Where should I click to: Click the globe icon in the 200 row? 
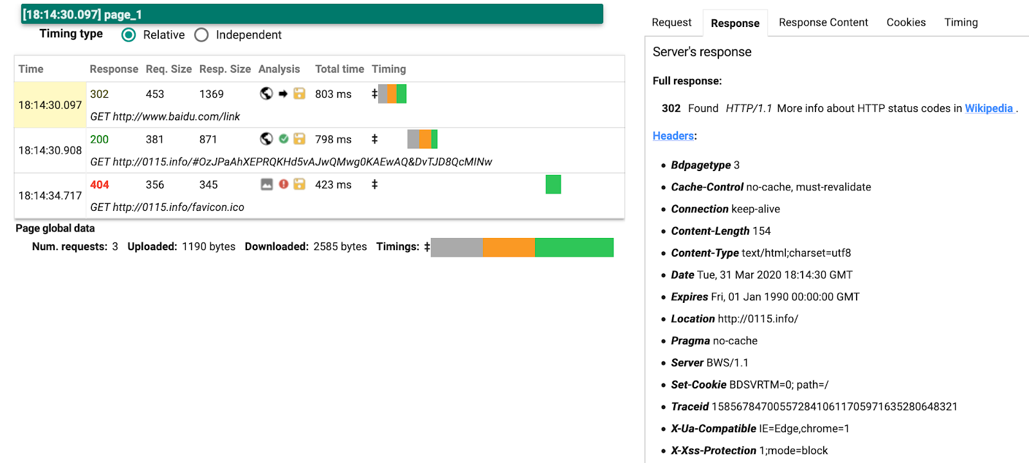coord(266,139)
